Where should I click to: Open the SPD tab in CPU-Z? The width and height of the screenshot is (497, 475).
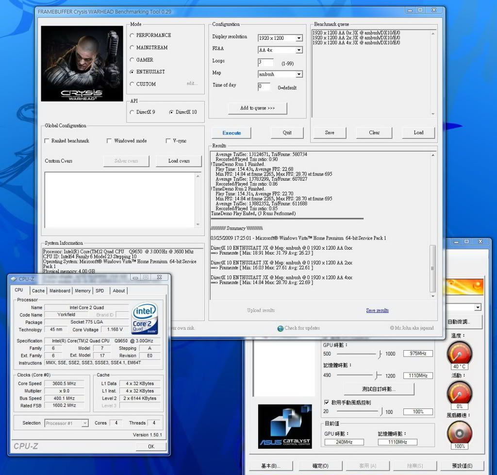tap(100, 291)
